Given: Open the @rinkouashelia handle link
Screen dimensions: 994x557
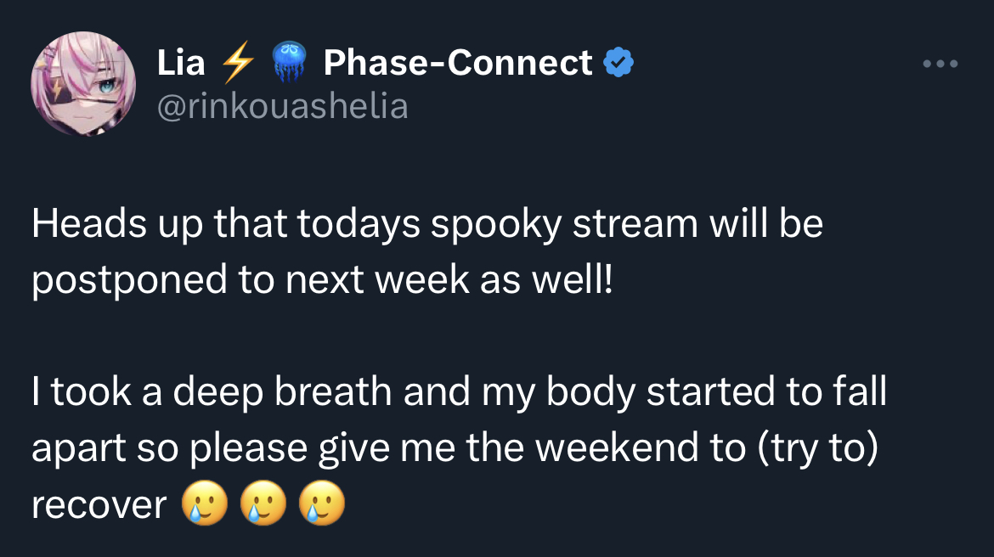Looking at the screenshot, I should click(x=282, y=106).
